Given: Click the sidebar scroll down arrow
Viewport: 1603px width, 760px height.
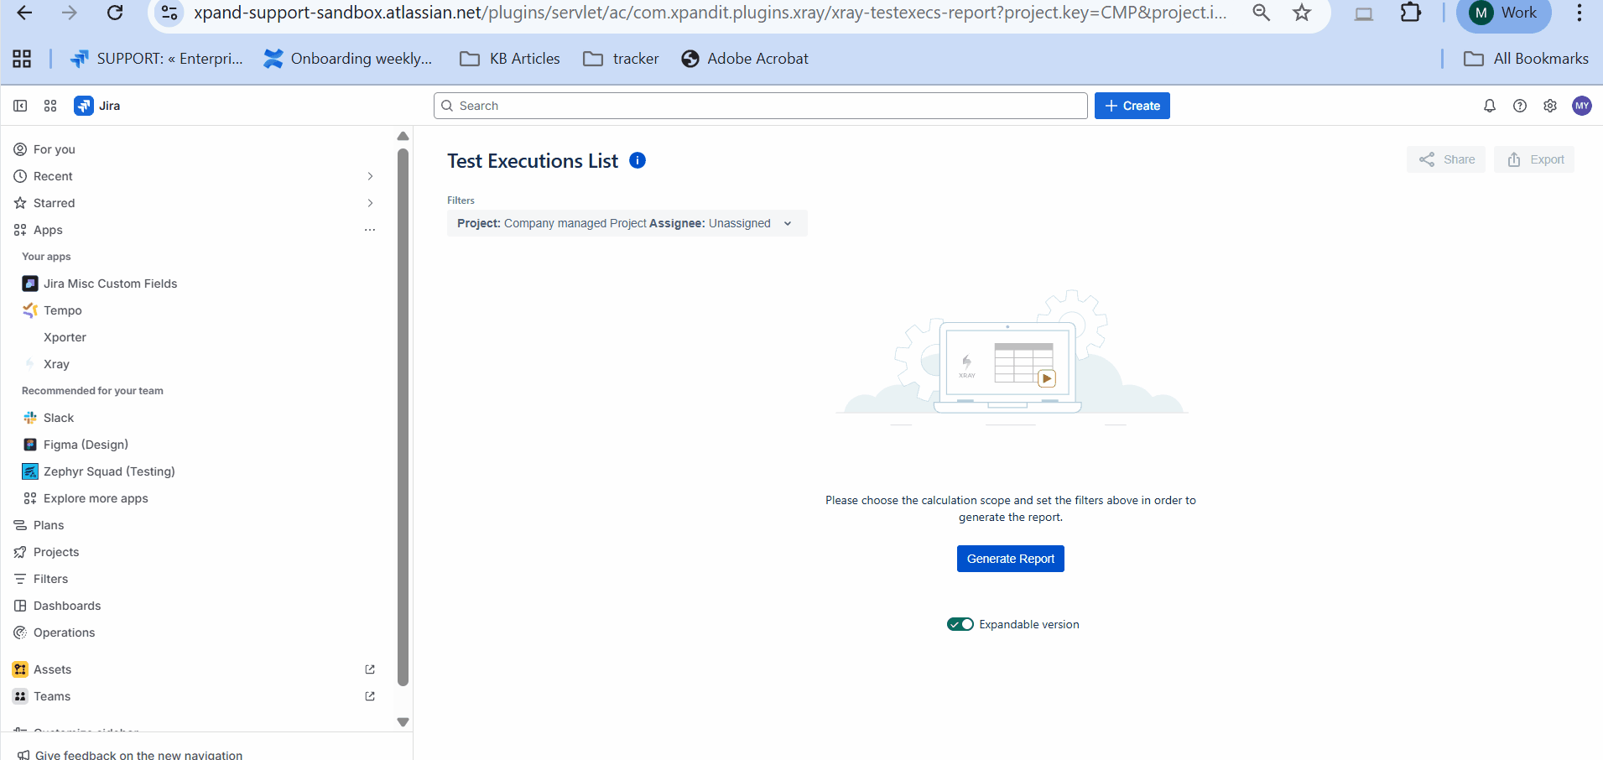Looking at the screenshot, I should coord(403,721).
